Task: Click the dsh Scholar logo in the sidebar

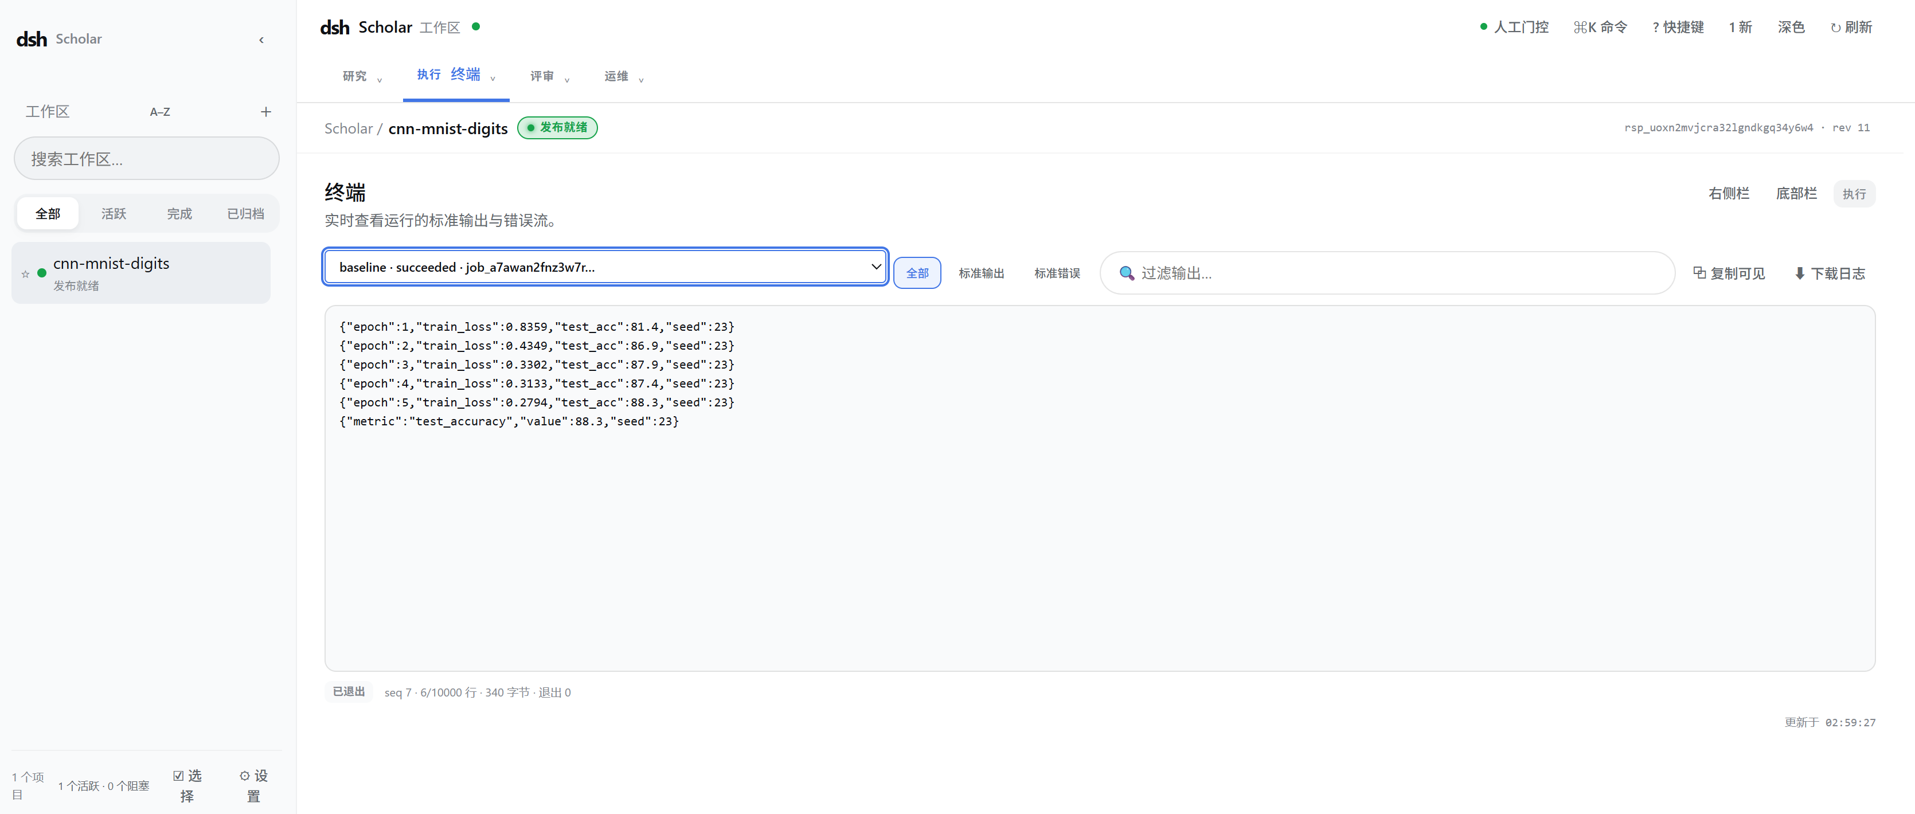Action: 58,38
